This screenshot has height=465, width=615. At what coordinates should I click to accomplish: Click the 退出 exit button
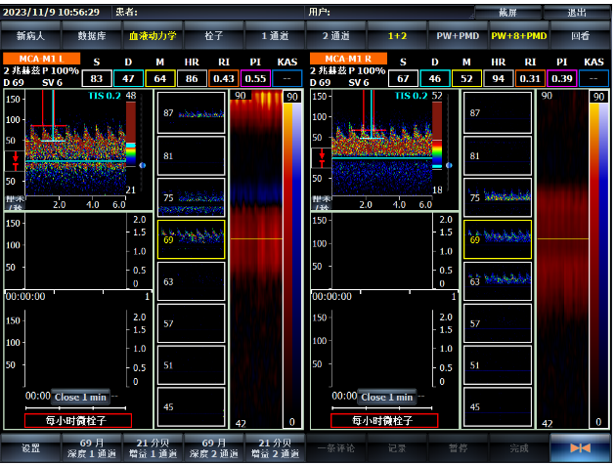(x=577, y=13)
